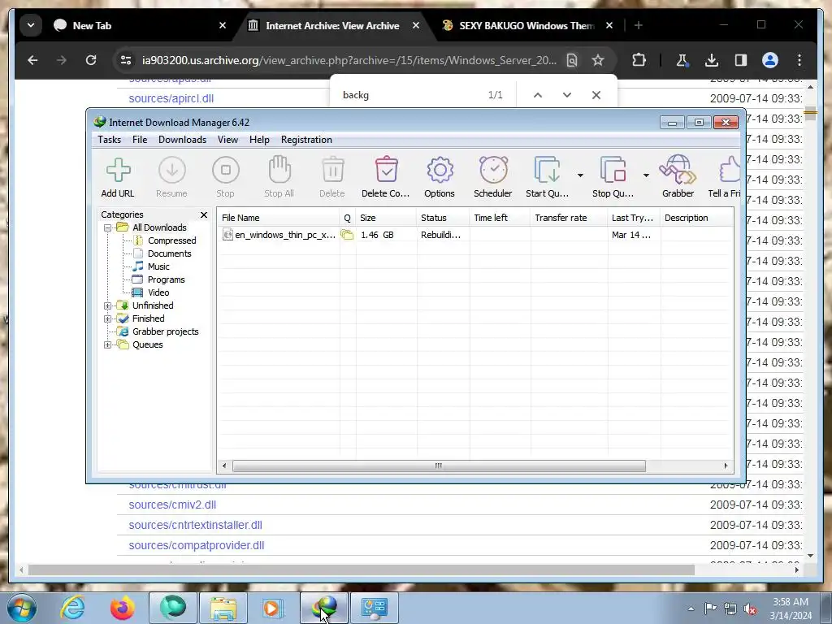Click Chrome back arrow
832x624 pixels.
pyautogui.click(x=32, y=60)
